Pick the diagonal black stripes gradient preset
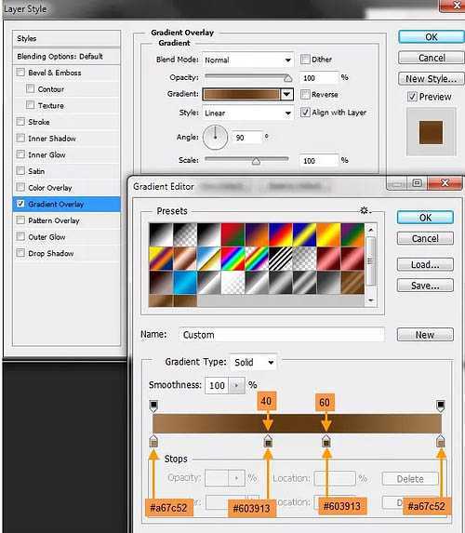465x533 pixels. point(281,259)
